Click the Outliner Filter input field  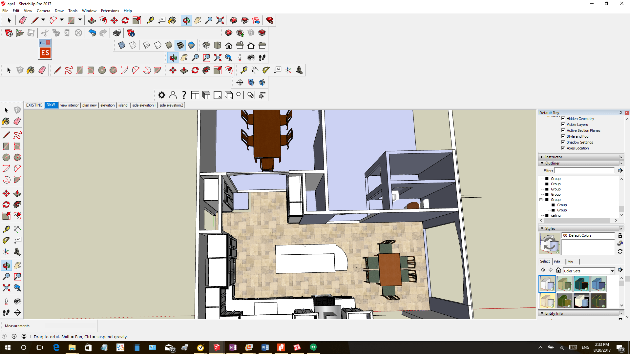coord(584,170)
